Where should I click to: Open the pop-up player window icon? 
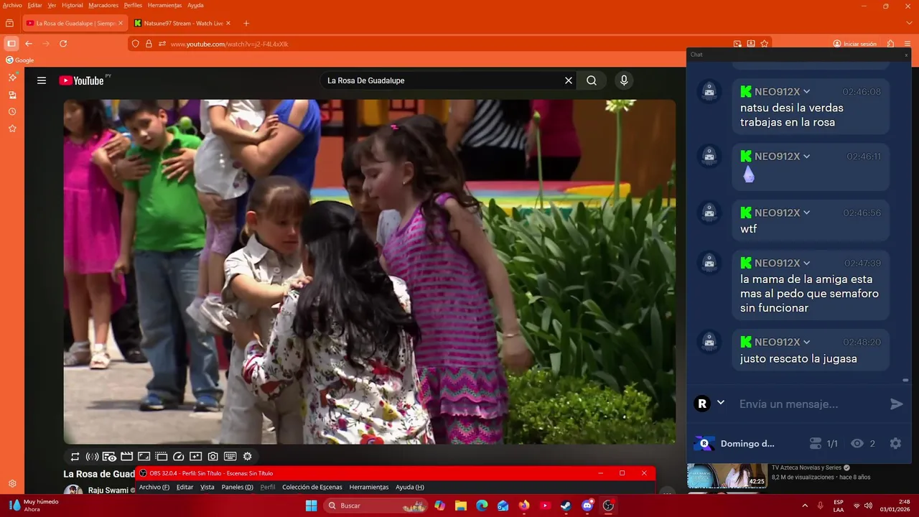pyautogui.click(x=161, y=457)
